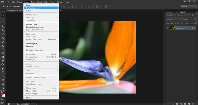Click the lock transparent pixels icon
The width and height of the screenshot is (198, 105).
click(x=172, y=23)
